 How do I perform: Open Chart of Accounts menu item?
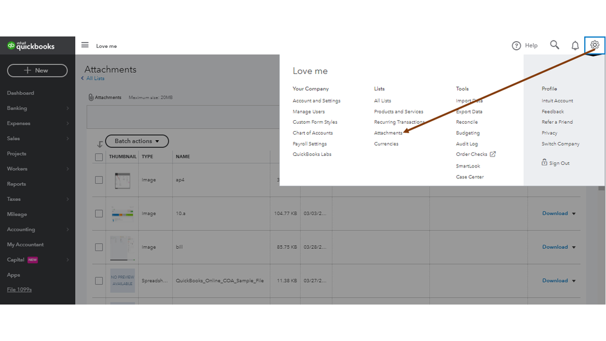(312, 133)
